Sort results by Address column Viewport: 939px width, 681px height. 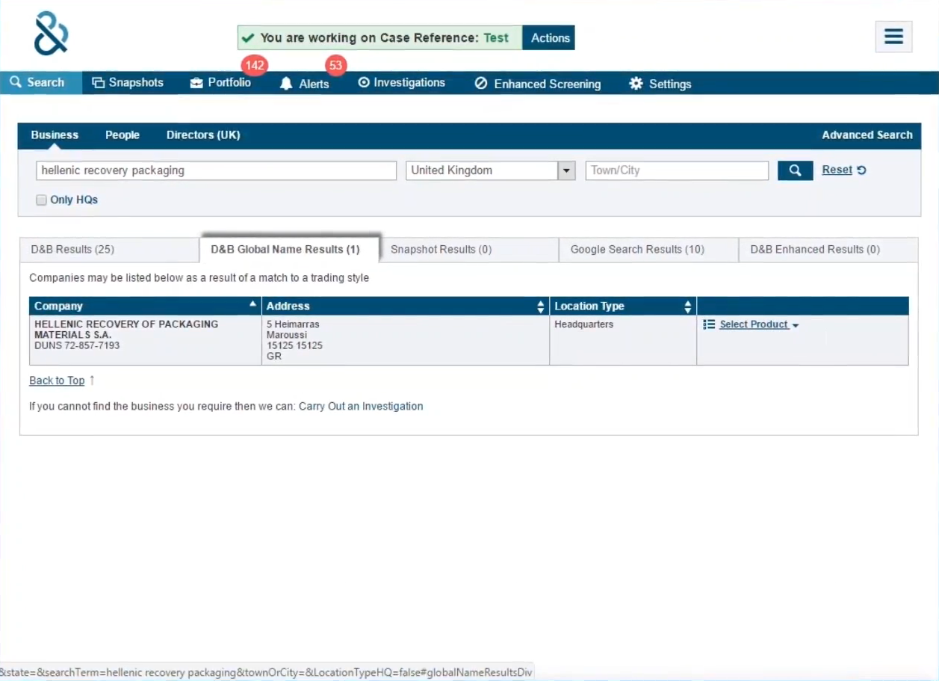coord(540,306)
